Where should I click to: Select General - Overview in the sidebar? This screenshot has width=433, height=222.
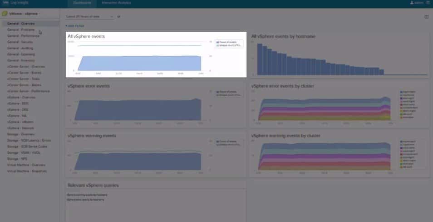click(x=21, y=24)
